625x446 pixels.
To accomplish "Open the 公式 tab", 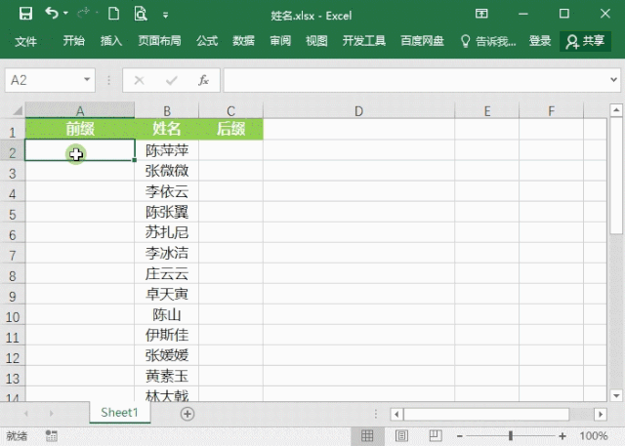I will pos(207,41).
